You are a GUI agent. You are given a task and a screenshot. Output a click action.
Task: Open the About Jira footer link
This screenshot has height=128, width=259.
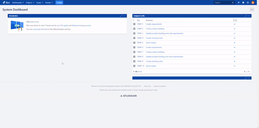coord(147,86)
